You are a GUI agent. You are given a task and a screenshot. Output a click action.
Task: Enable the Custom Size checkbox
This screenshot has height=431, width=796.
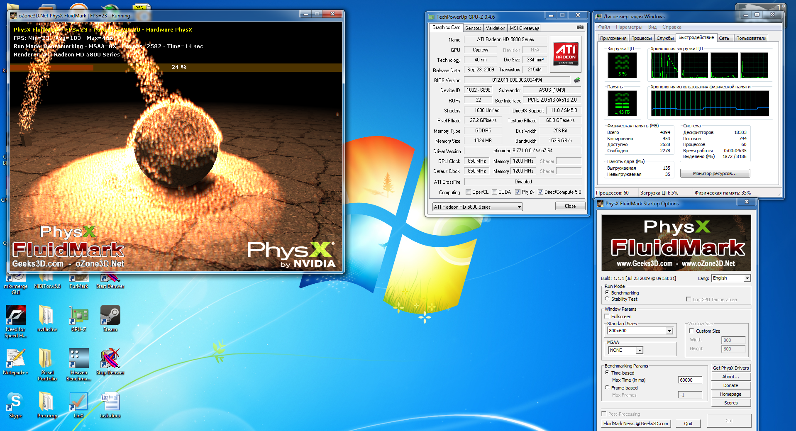pyautogui.click(x=692, y=331)
